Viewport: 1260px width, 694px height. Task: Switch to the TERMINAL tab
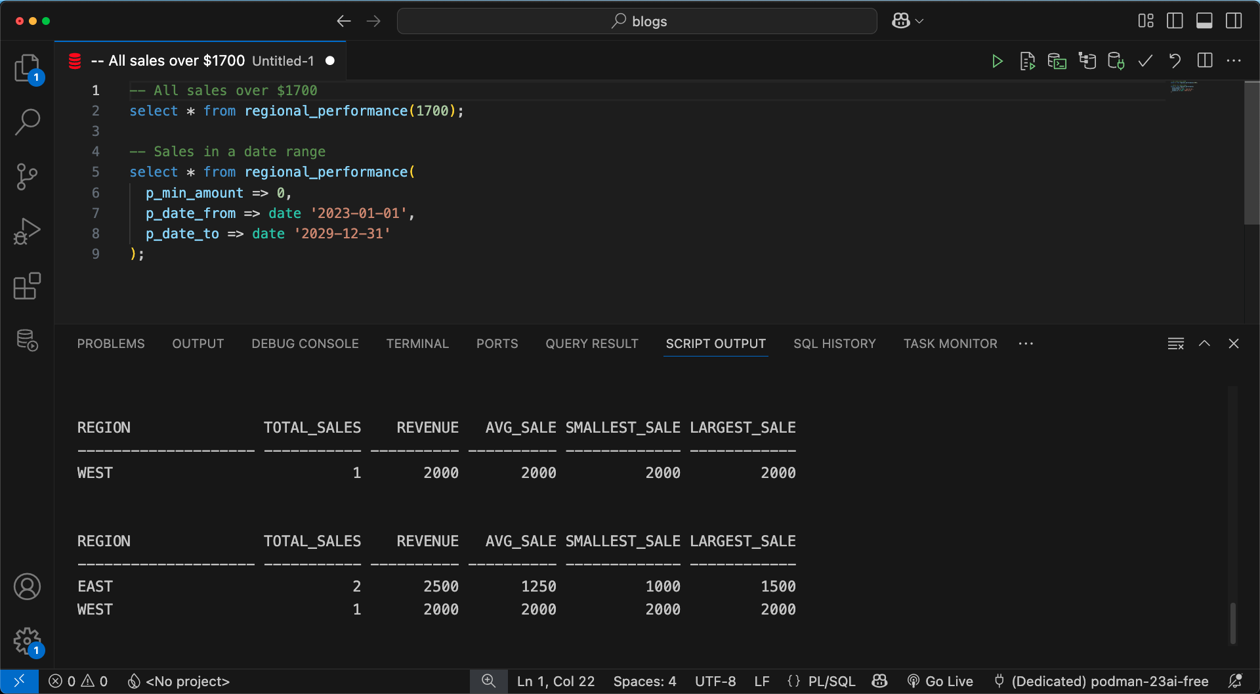click(417, 343)
